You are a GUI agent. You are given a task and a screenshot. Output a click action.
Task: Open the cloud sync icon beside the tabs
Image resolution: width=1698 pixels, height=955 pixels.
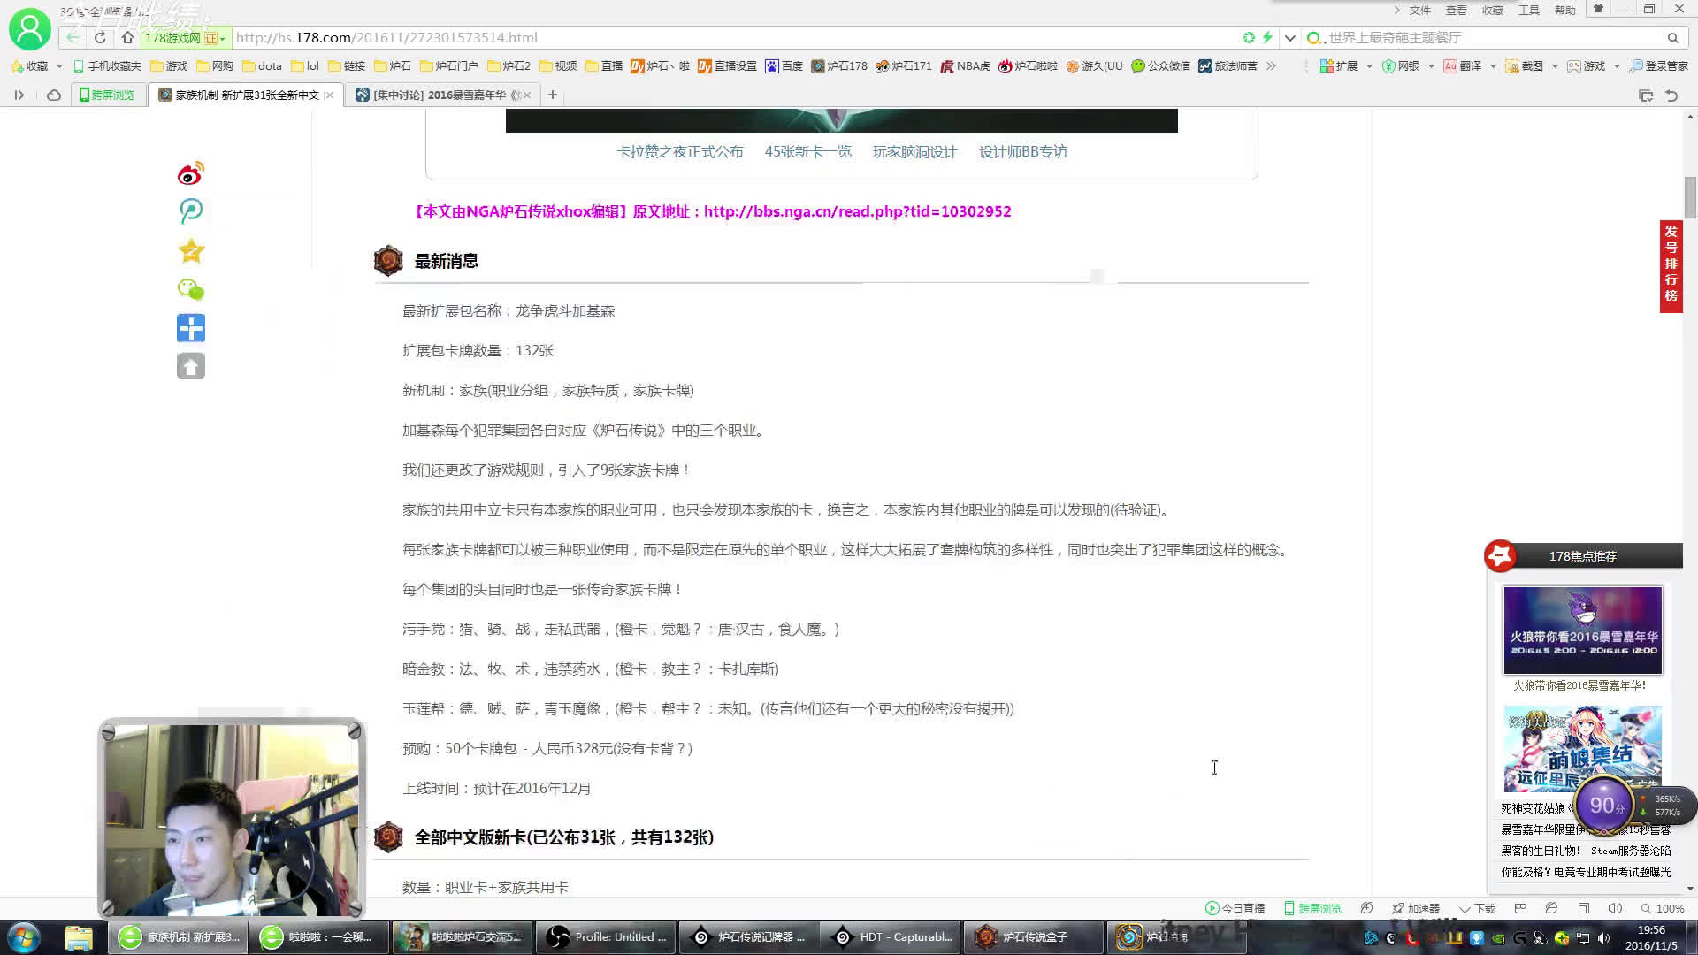54,95
